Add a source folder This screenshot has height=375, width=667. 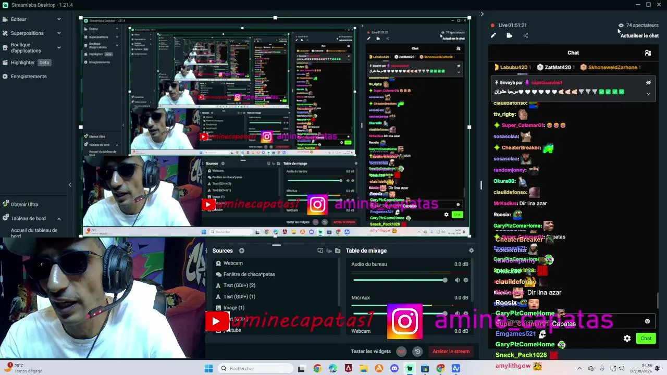(x=337, y=251)
